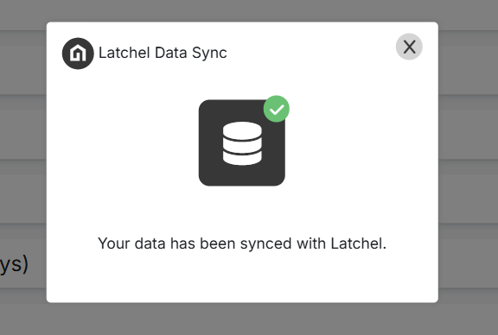This screenshot has width=498, height=335.
Task: Click the word "Sync" in the dialog title
Action: (209, 54)
